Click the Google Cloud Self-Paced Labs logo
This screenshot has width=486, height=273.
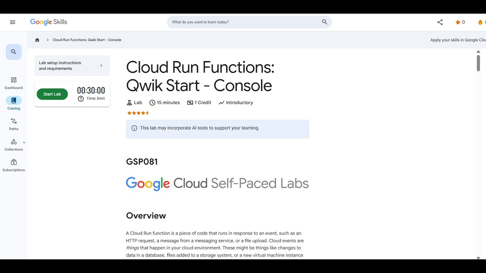click(218, 184)
